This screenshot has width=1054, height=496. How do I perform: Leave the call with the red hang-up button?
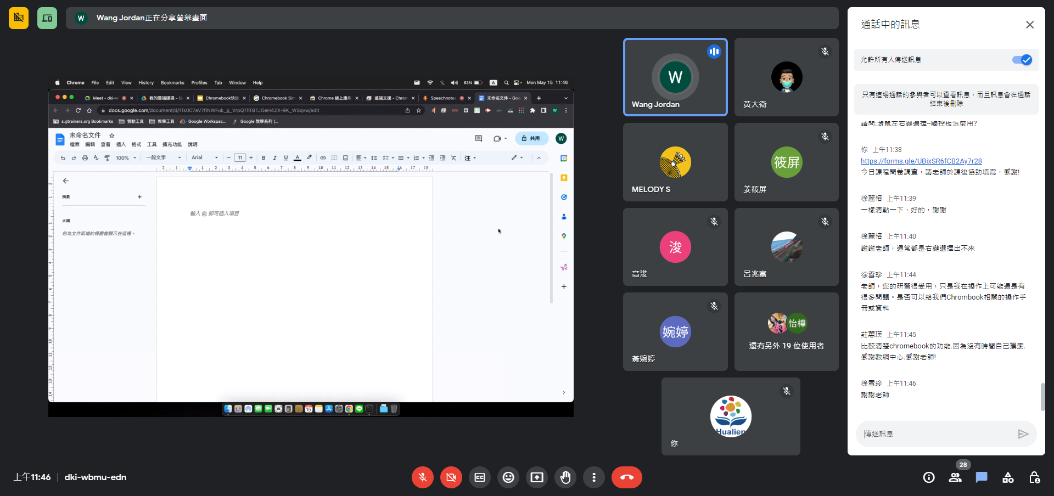tap(626, 477)
